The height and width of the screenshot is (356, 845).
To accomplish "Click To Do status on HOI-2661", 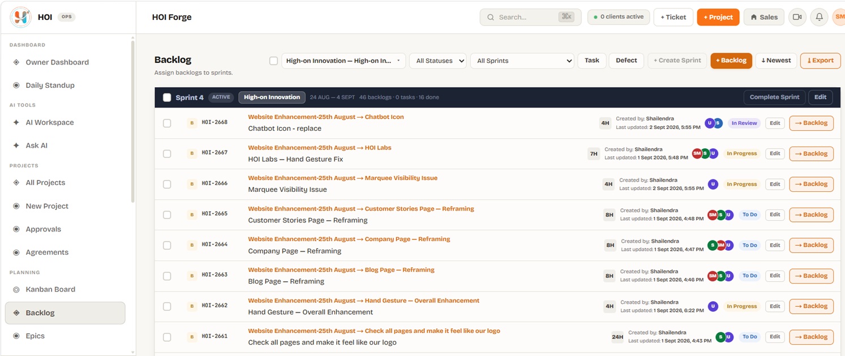I will pyautogui.click(x=750, y=337).
